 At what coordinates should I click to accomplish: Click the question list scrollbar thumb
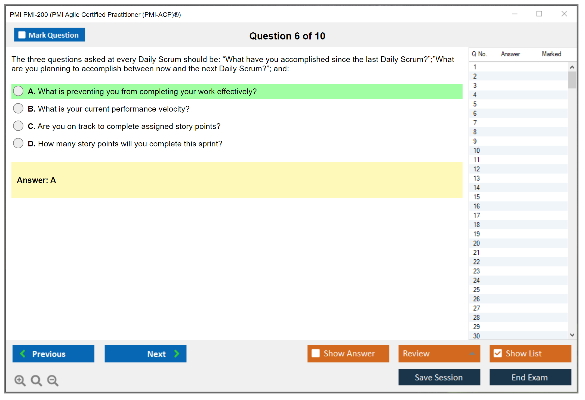point(572,80)
